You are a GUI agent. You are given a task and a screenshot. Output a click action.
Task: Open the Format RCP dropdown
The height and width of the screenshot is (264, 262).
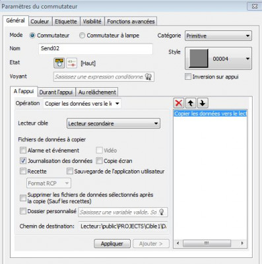49,183
